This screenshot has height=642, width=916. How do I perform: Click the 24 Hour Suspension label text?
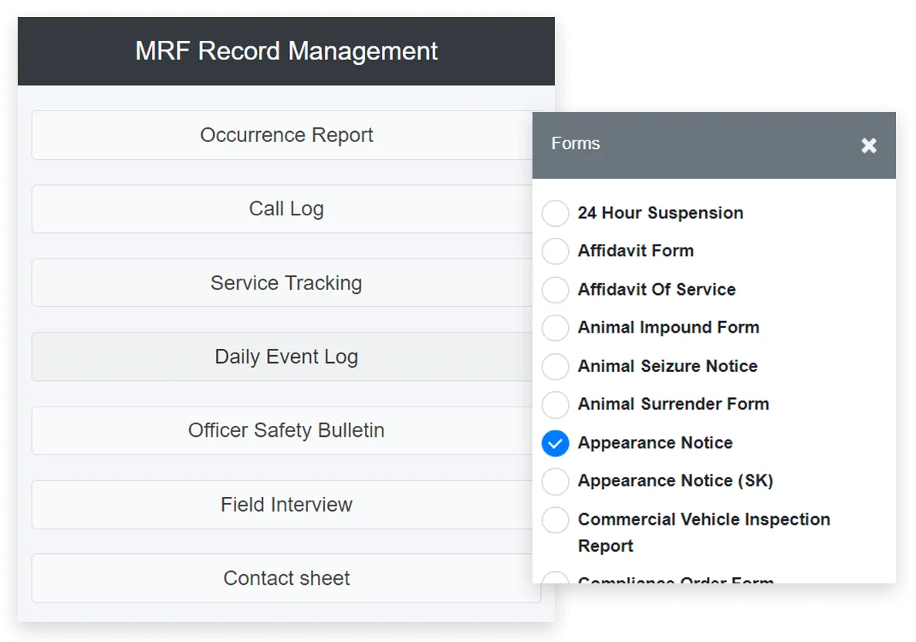coord(661,213)
